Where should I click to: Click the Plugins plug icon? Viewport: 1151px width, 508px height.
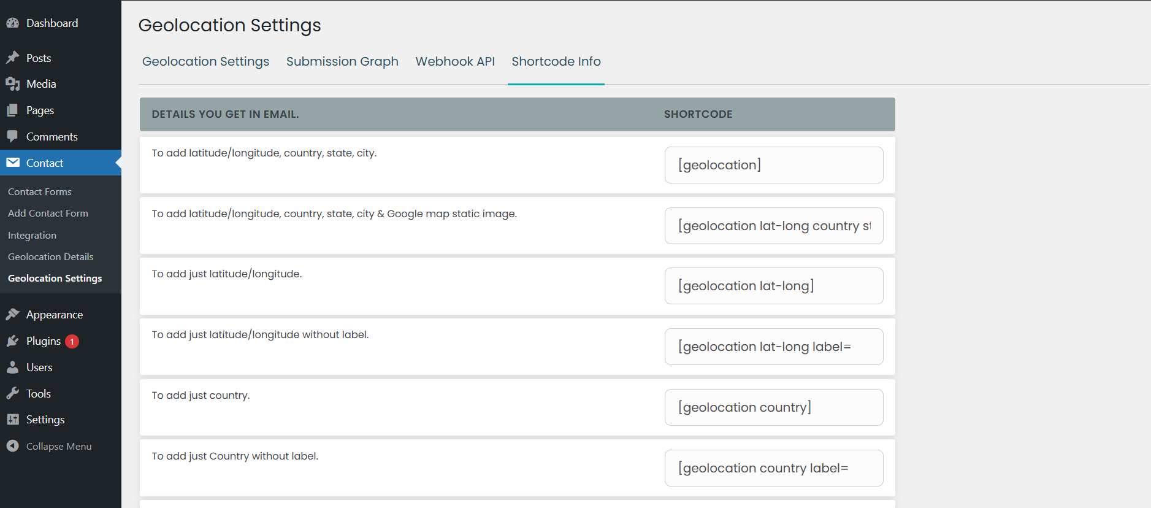(13, 341)
